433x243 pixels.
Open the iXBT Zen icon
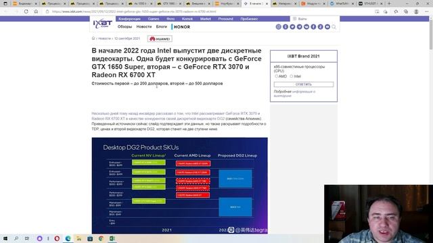(x=320, y=27)
